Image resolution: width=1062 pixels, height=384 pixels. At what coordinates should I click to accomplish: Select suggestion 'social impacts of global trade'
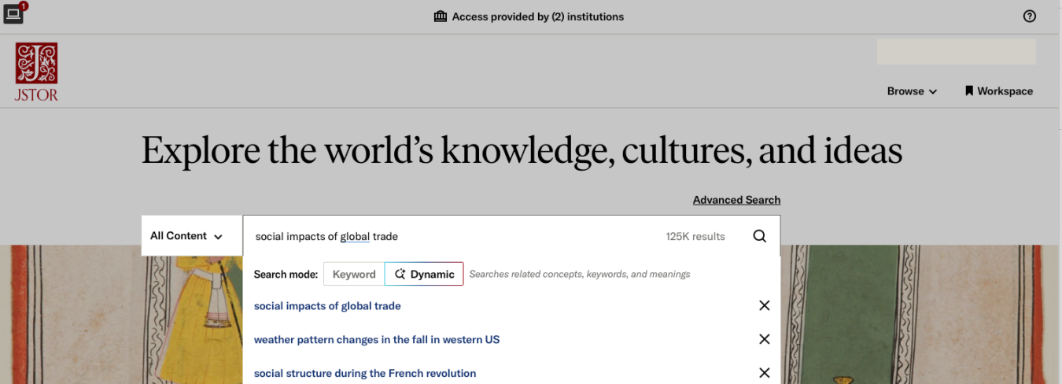327,305
